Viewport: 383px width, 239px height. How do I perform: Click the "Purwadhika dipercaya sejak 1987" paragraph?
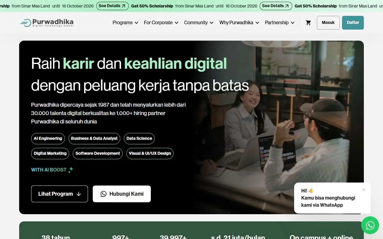point(108,113)
